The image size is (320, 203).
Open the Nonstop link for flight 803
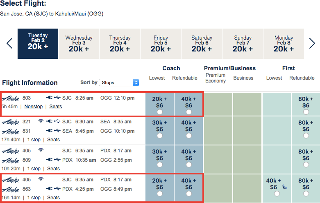tap(34, 107)
